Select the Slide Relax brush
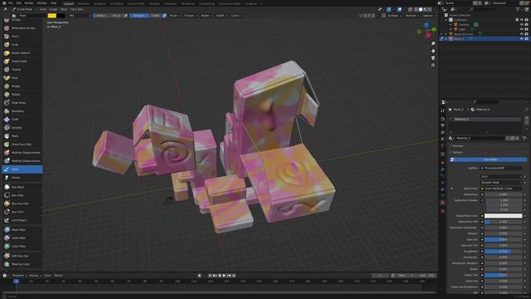531x299 pixels. click(22, 103)
